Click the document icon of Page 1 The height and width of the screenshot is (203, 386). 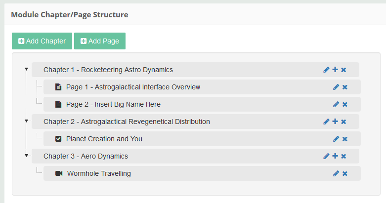[58, 87]
